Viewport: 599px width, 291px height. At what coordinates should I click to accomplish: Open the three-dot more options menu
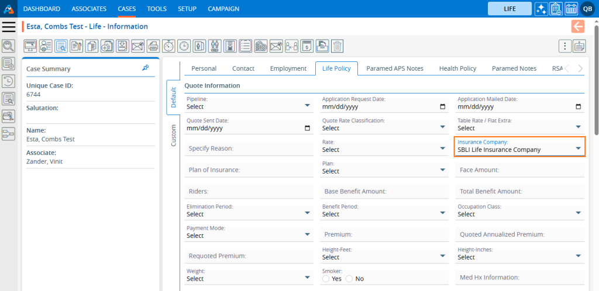564,46
